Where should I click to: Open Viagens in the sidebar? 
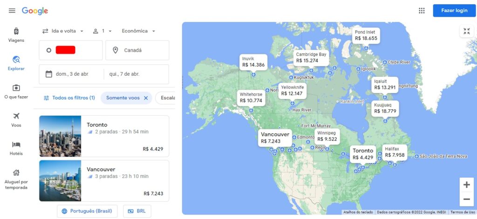click(x=16, y=35)
